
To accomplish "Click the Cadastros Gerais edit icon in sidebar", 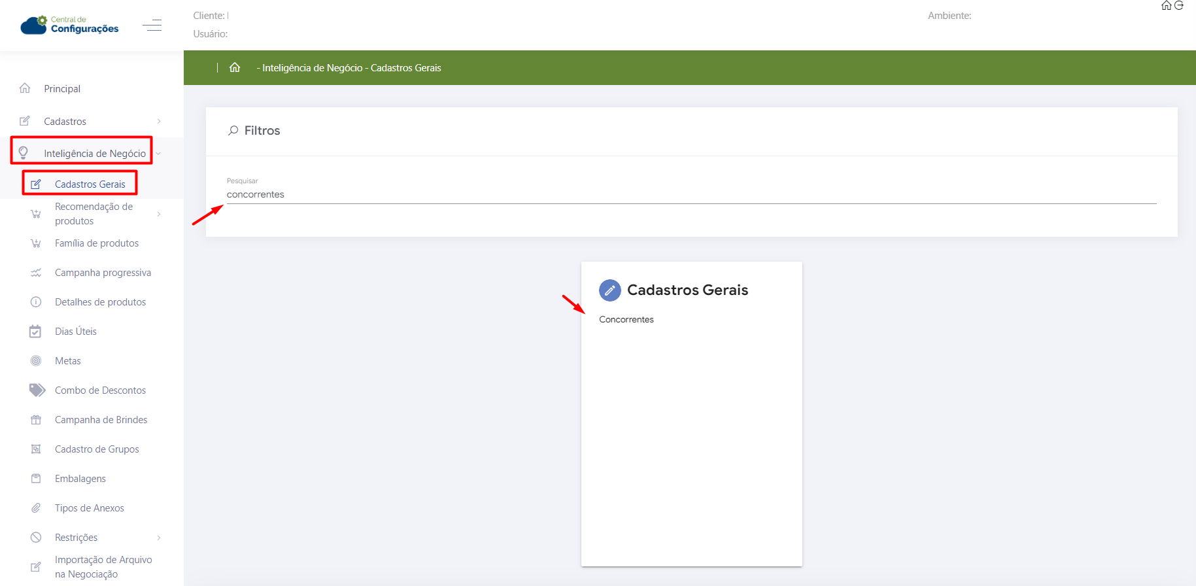I will tap(36, 184).
